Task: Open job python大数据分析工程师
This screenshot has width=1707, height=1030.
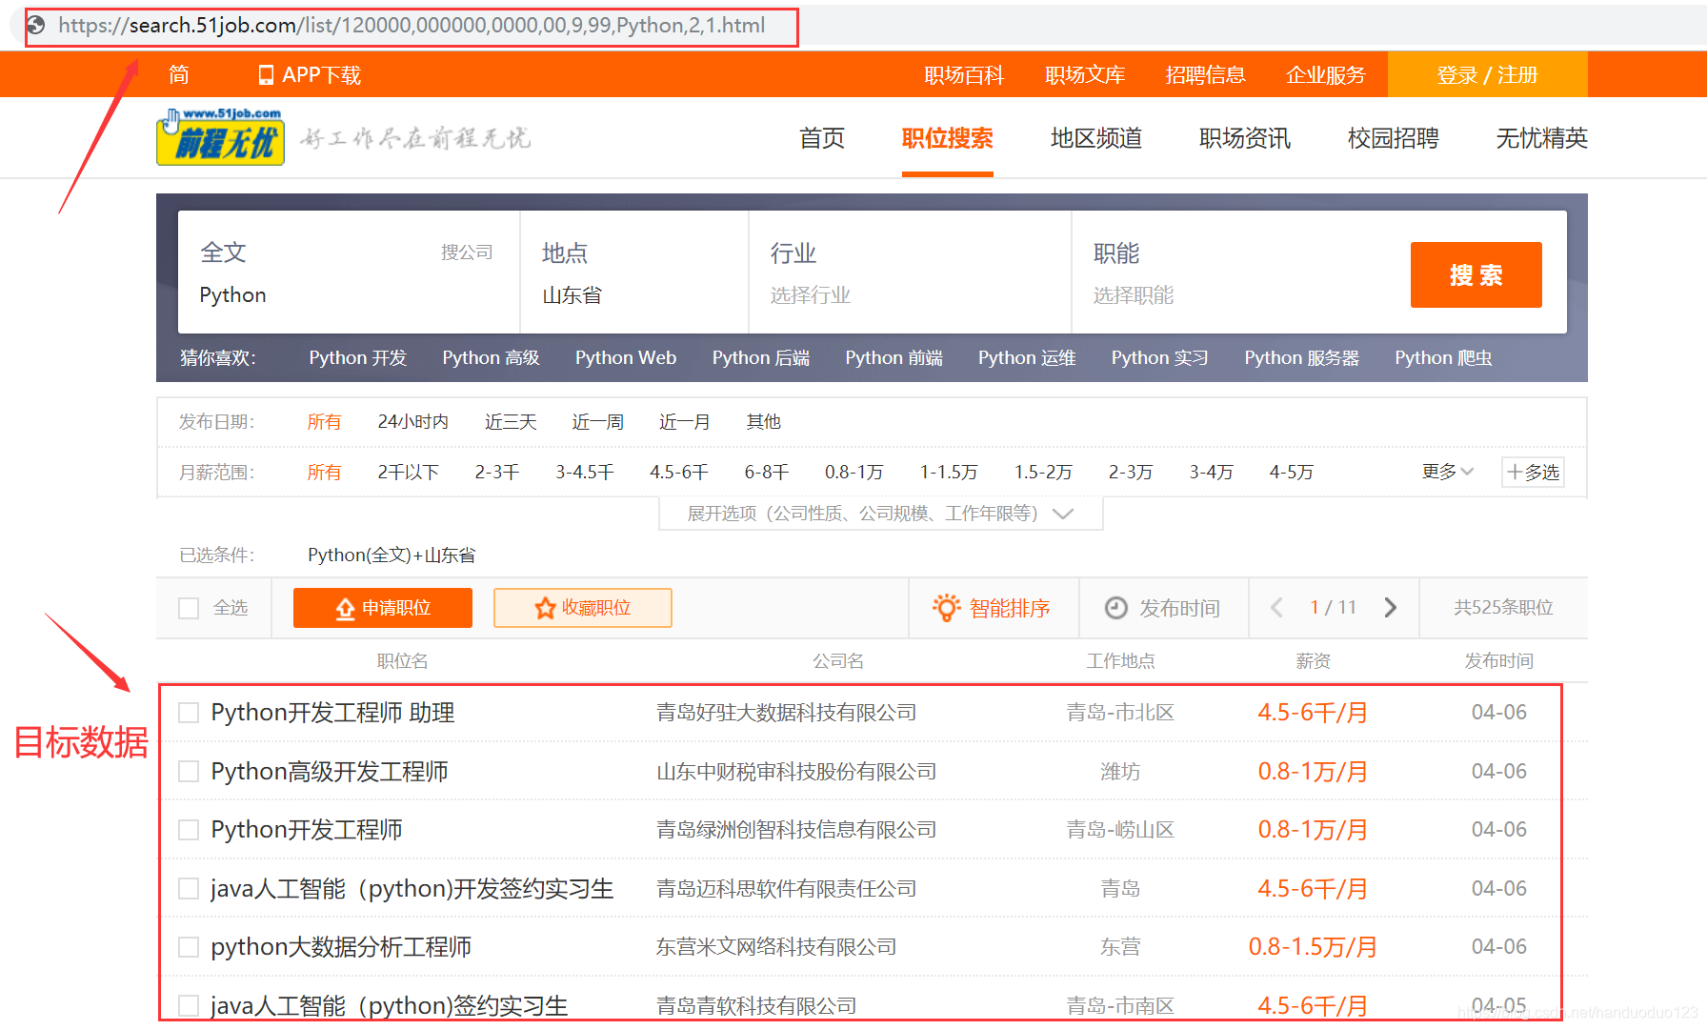Action: (341, 947)
